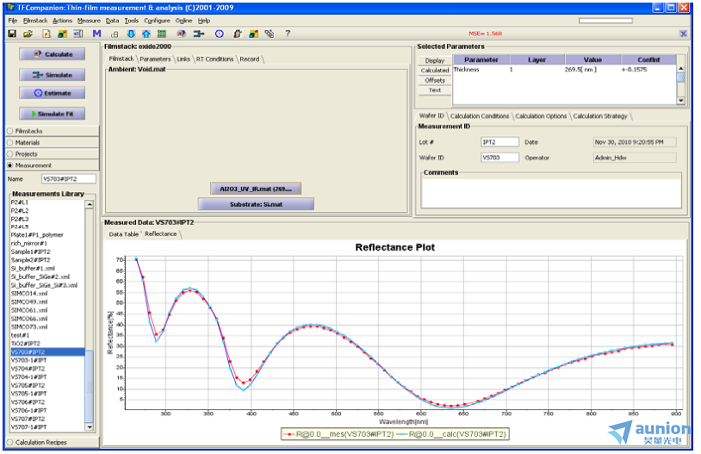Open the Calculation Options tab
Viewport: 701px width, 454px height.
point(541,115)
